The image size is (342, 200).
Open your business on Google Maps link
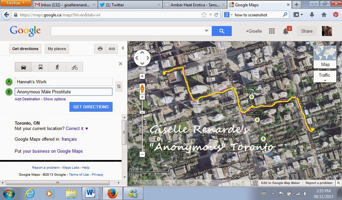point(52,151)
